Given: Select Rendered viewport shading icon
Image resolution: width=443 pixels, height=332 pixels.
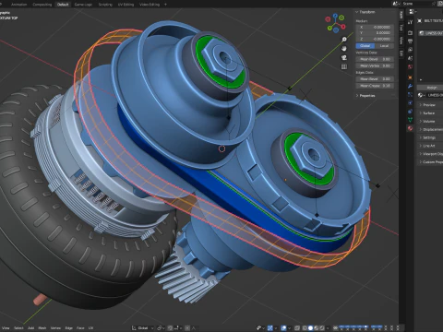Looking at the screenshot, I should [322, 327].
